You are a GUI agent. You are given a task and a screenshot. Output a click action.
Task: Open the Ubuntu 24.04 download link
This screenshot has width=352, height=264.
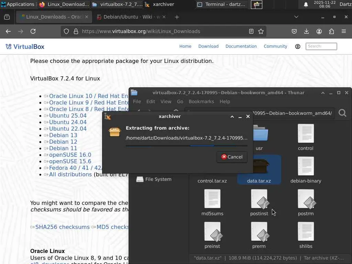pyautogui.click(x=68, y=122)
